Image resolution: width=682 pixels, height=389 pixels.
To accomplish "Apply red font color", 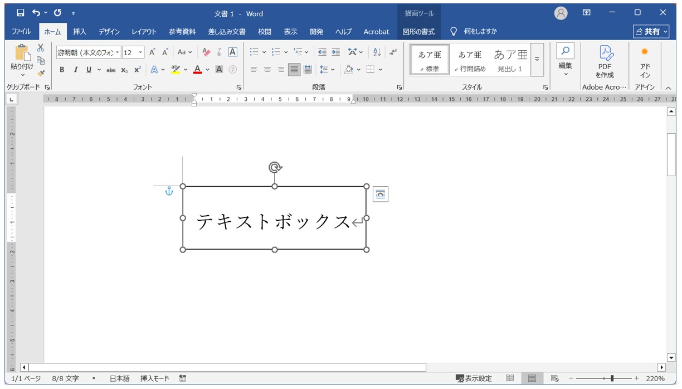I will coord(197,70).
